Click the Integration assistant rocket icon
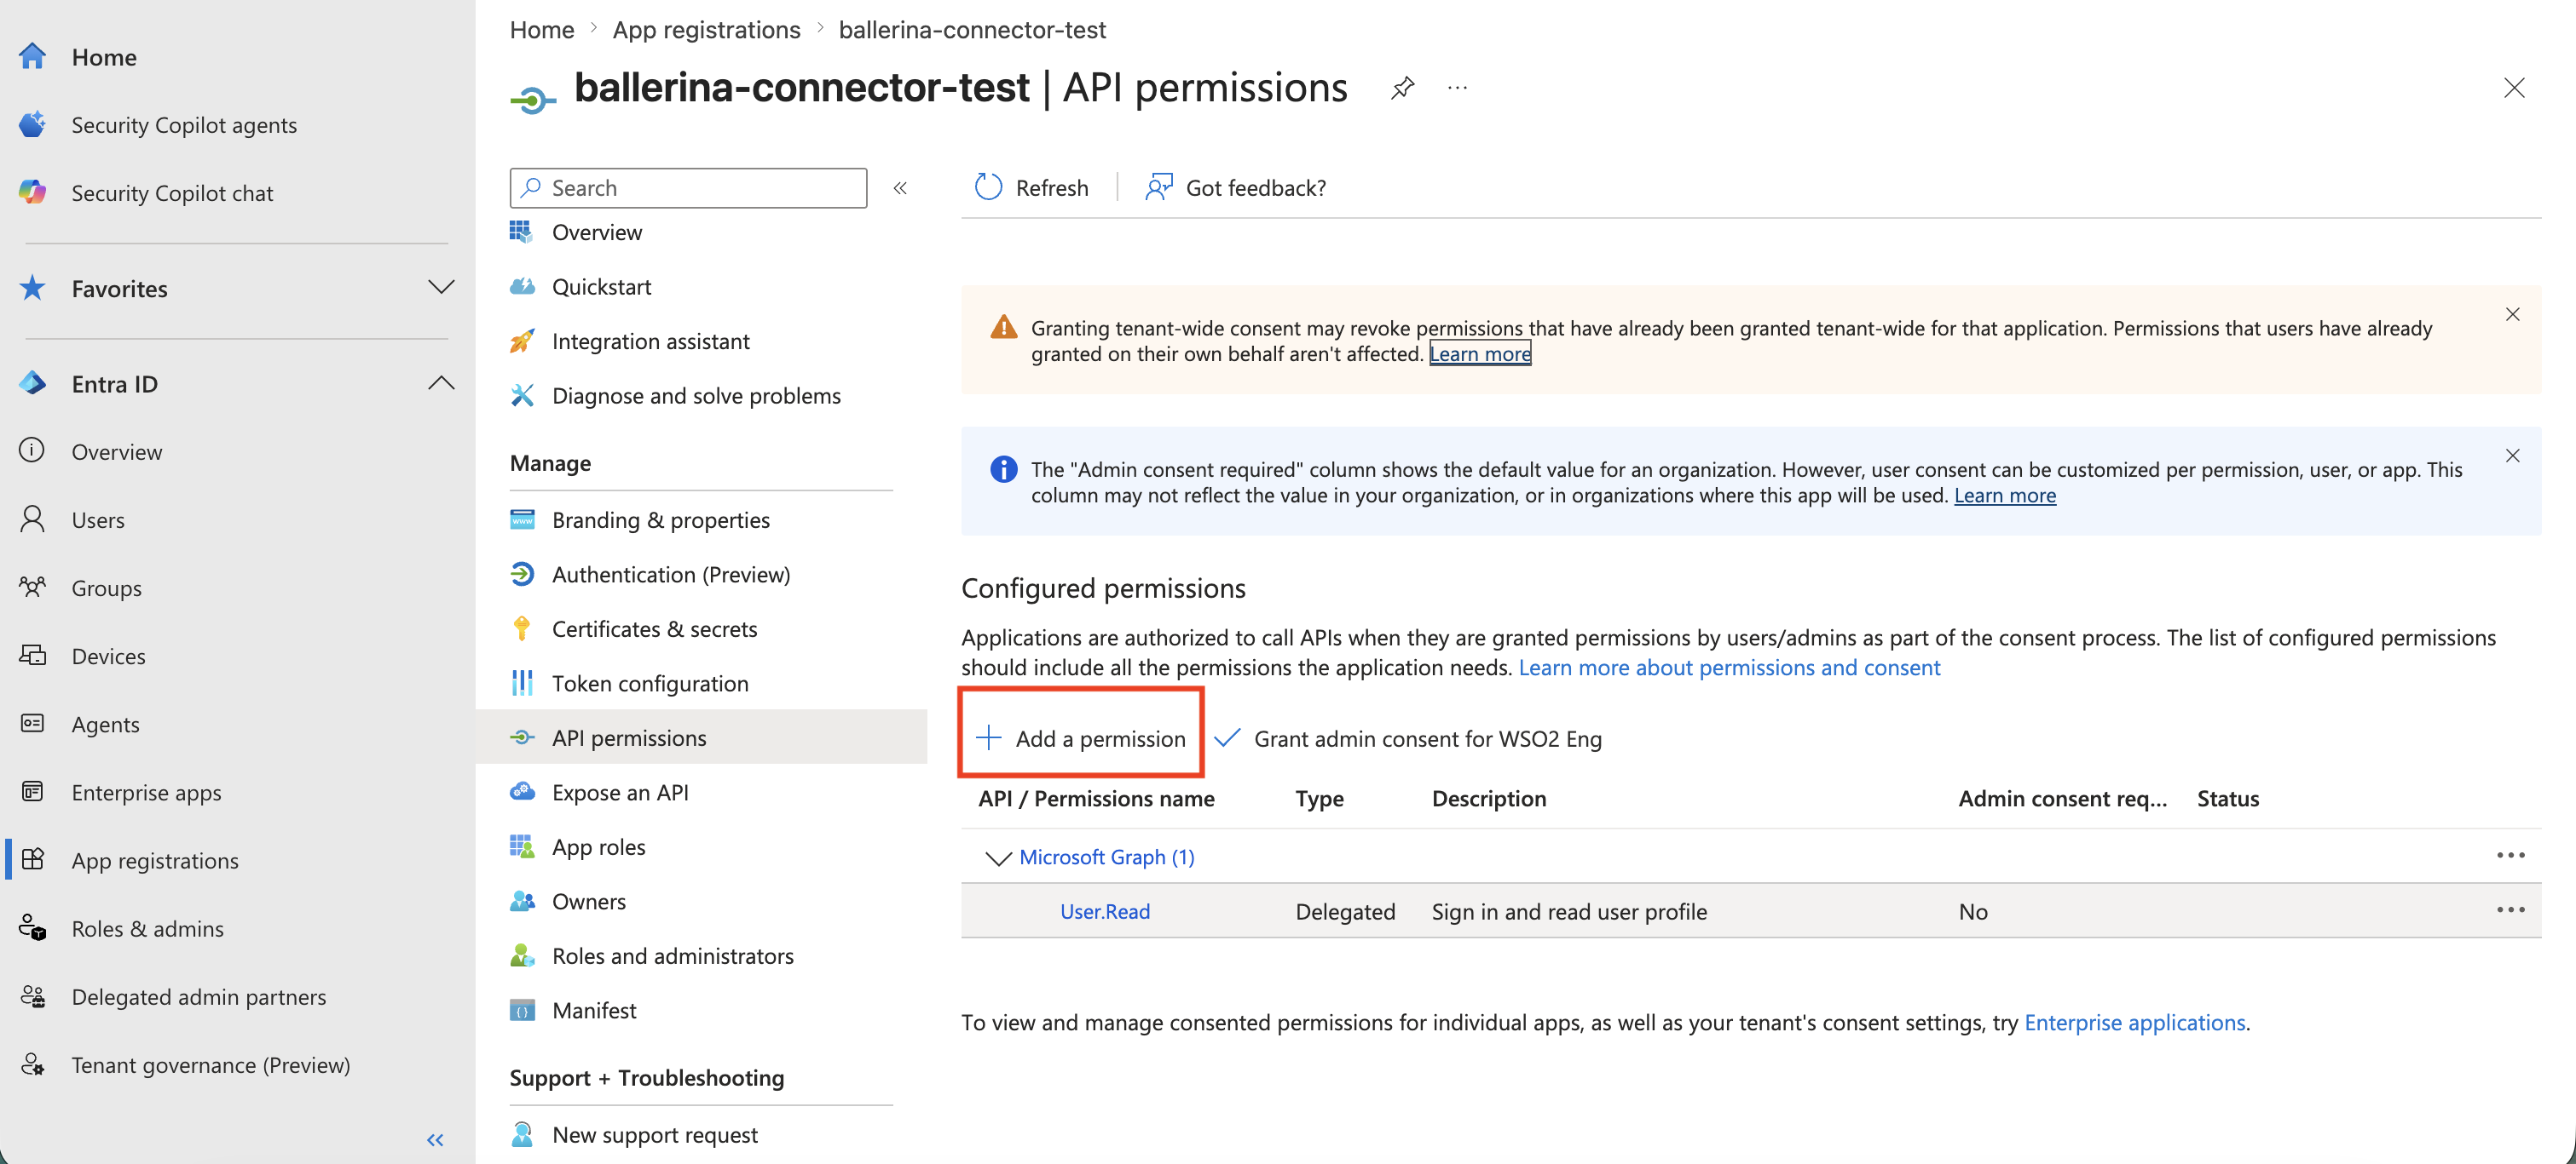Image resolution: width=2576 pixels, height=1164 pixels. pyautogui.click(x=522, y=341)
